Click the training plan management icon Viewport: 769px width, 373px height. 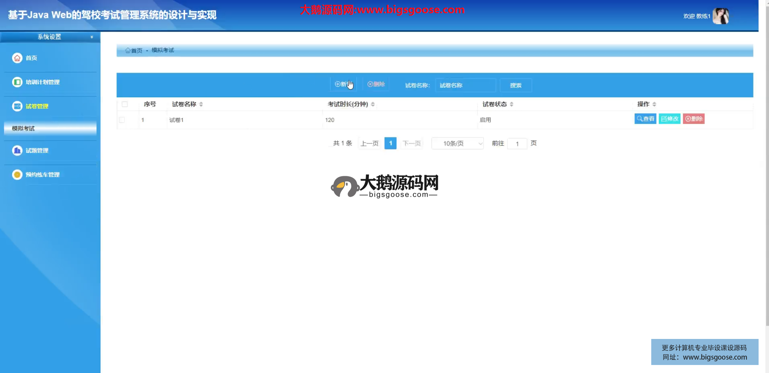17,82
